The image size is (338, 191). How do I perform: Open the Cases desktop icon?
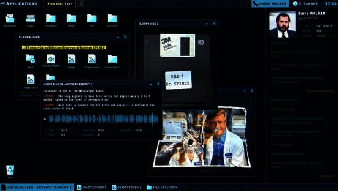[30, 19]
